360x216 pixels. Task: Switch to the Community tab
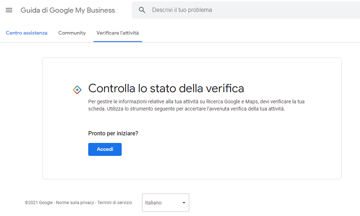72,33
